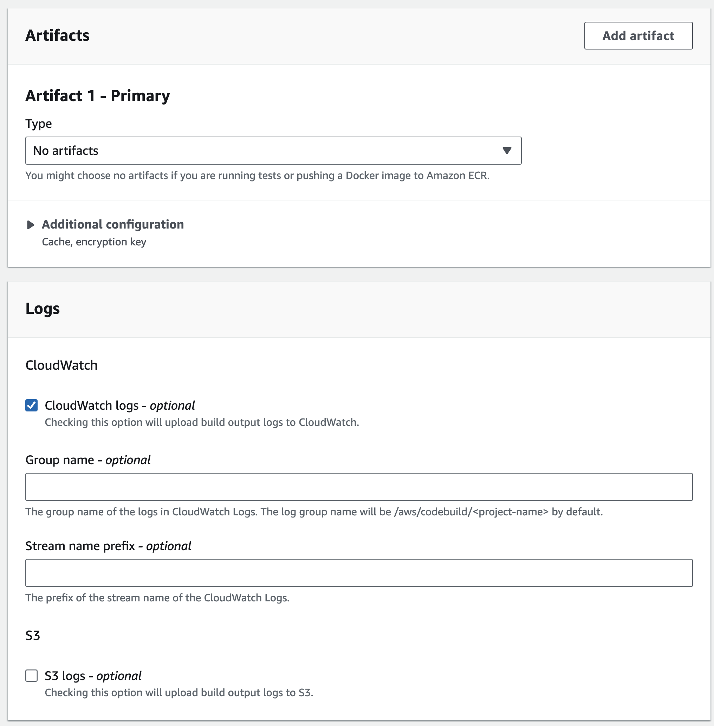Open the artifact Type dropdown
Image resolution: width=714 pixels, height=726 pixels.
click(x=273, y=151)
